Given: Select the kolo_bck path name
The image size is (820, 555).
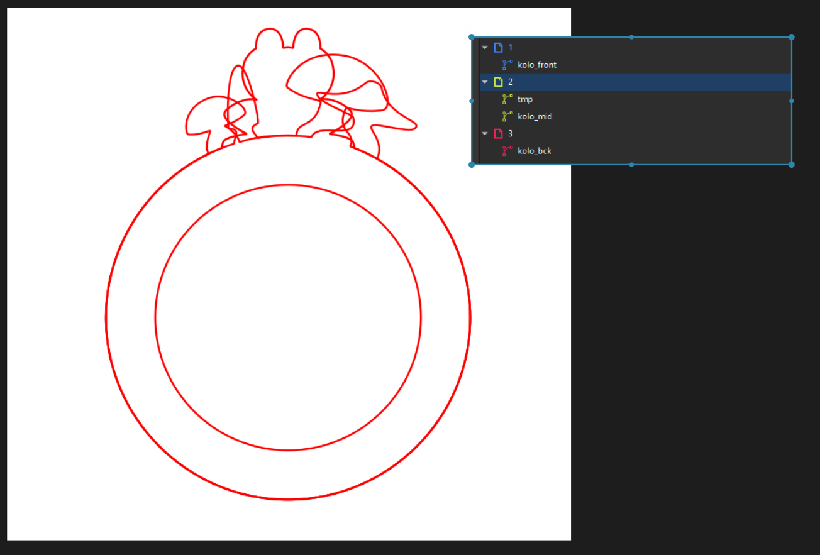Looking at the screenshot, I should coord(535,151).
